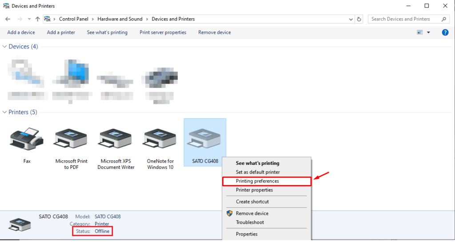455x243 pixels.
Task: Minimize the Devices and Printers window
Action: click(x=408, y=6)
